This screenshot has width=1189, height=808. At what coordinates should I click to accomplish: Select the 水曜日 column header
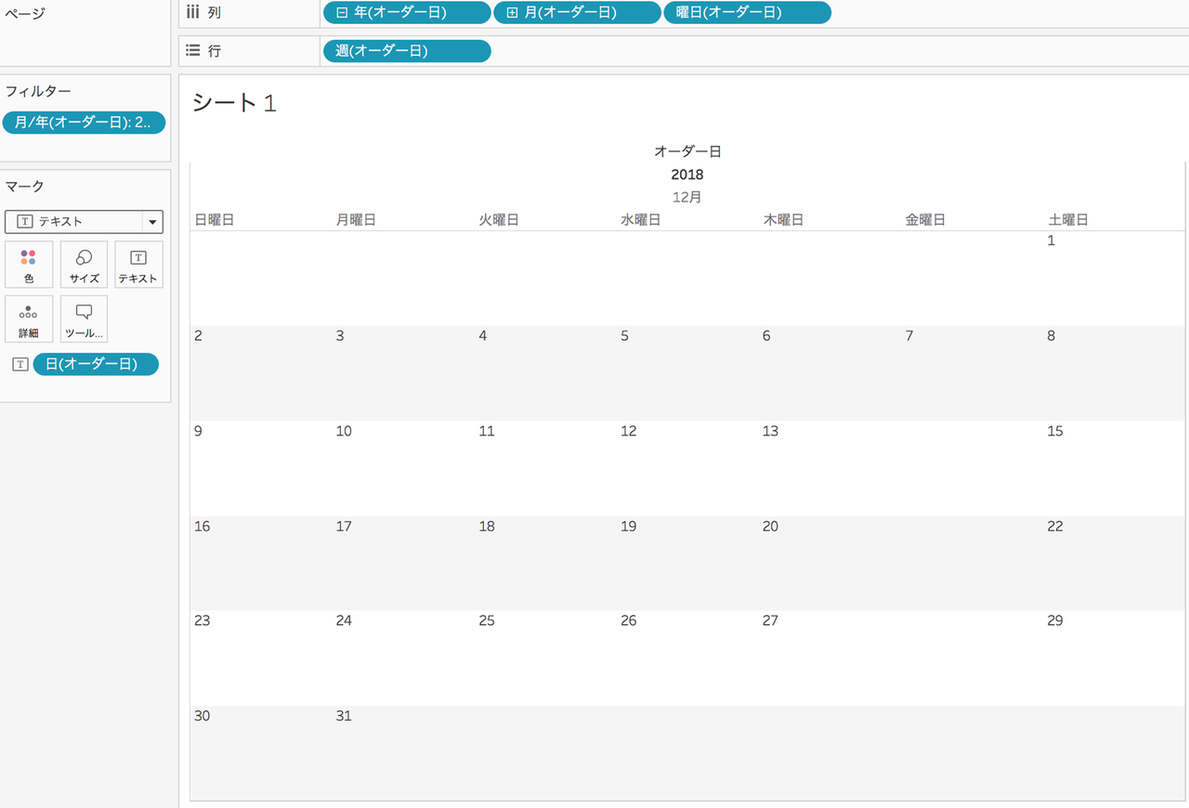[x=641, y=220]
